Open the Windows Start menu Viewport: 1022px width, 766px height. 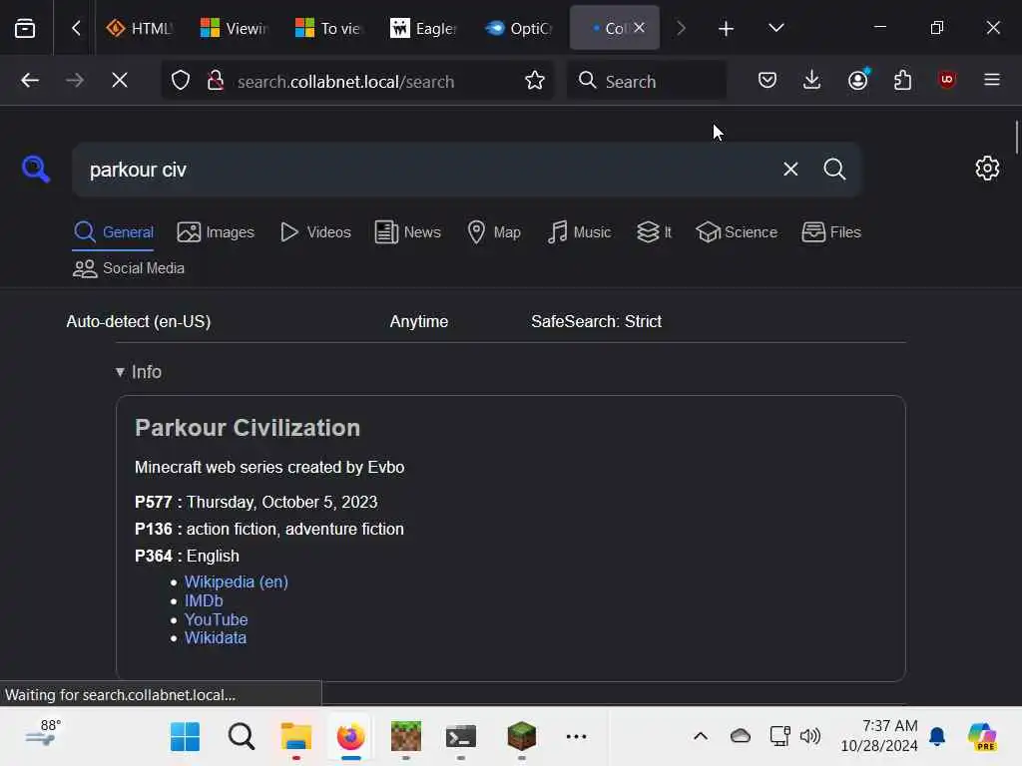click(185, 737)
